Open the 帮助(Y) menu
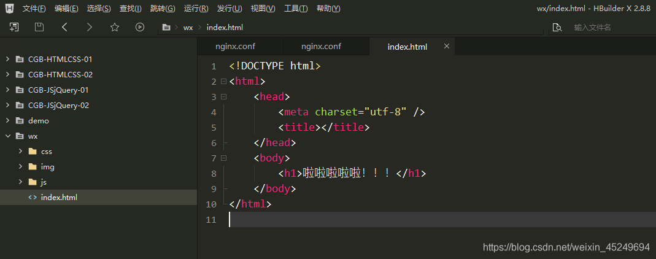Viewport: 656px width, 259px height. 328,9
